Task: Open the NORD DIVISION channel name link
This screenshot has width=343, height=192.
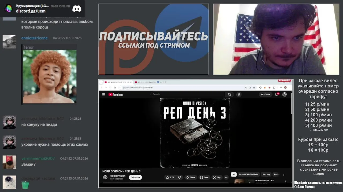Action: [x=117, y=176]
